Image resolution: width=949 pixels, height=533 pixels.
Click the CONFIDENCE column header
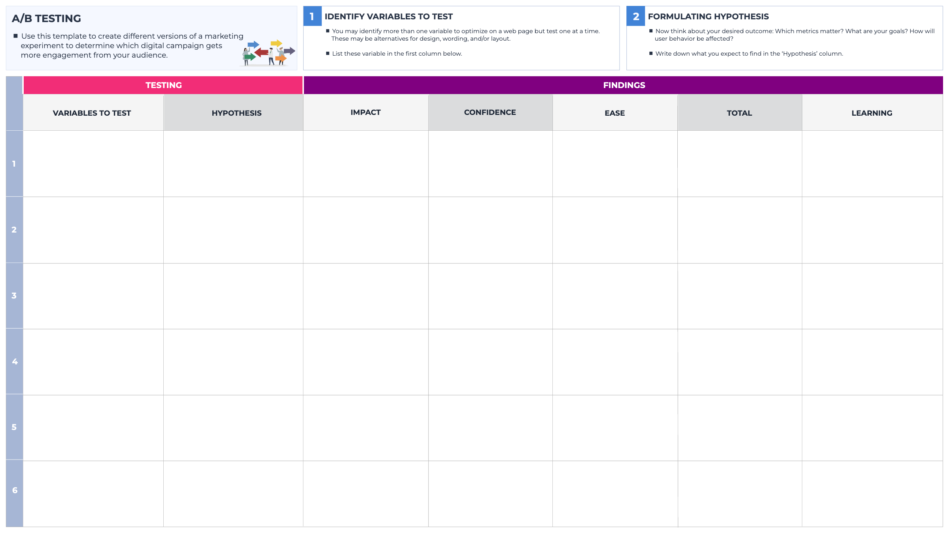(x=490, y=113)
